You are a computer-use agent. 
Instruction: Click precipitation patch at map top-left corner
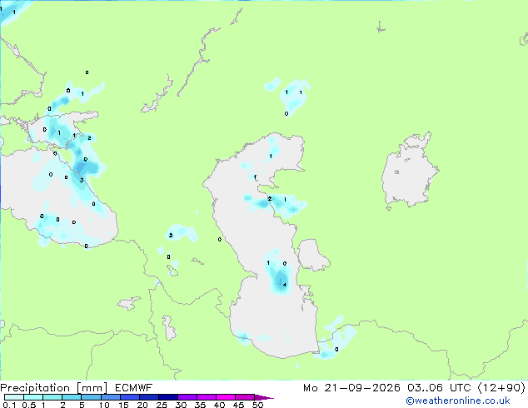pyautogui.click(x=12, y=12)
